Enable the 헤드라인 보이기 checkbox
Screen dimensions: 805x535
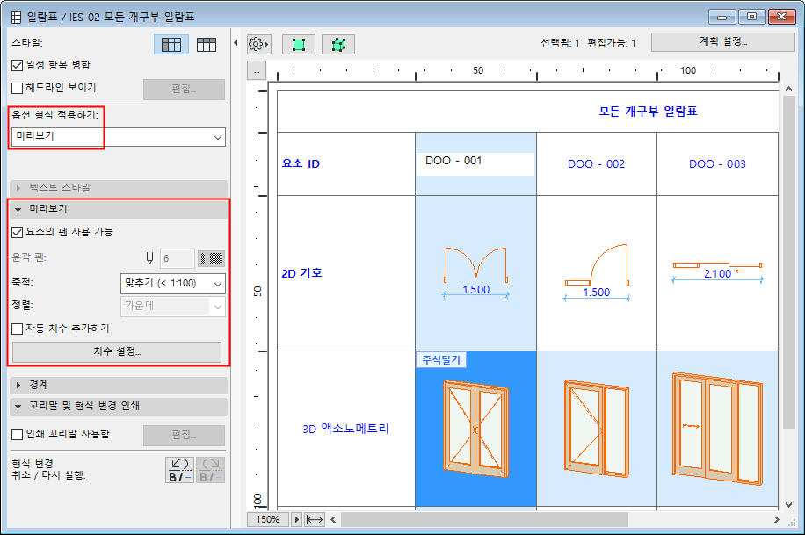click(x=17, y=88)
